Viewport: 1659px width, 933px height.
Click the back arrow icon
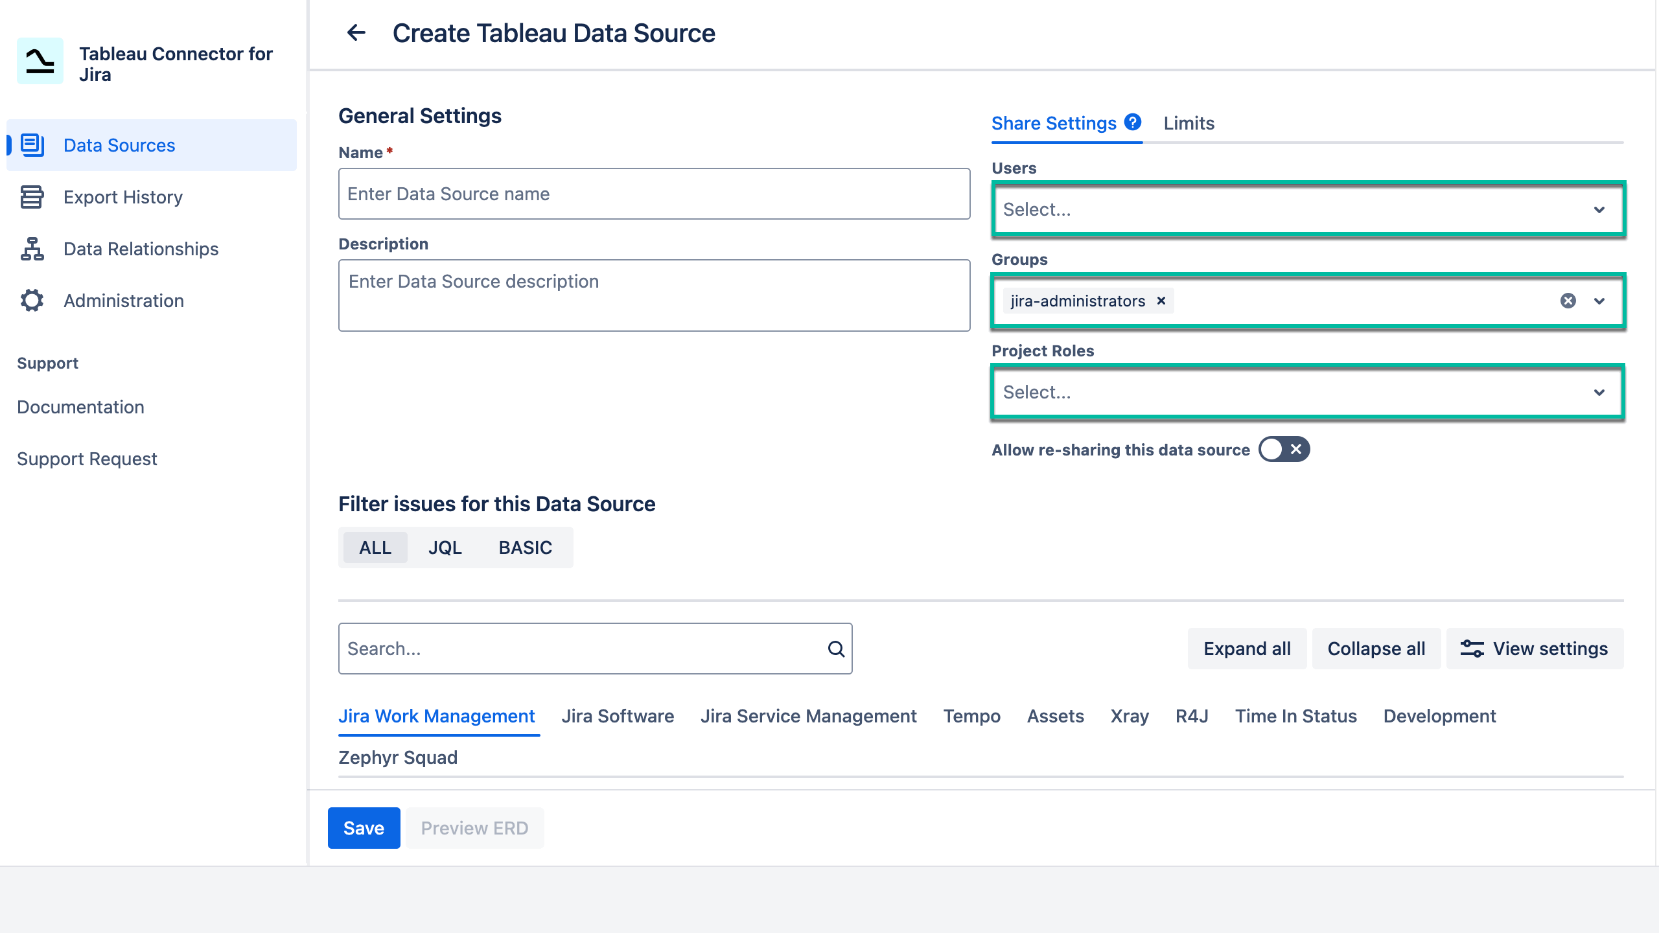[x=356, y=32]
